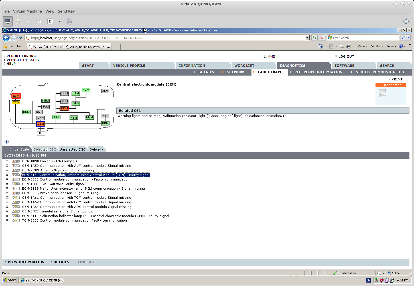Click the shut down VM button
The image size is (414, 286).
(50, 21)
